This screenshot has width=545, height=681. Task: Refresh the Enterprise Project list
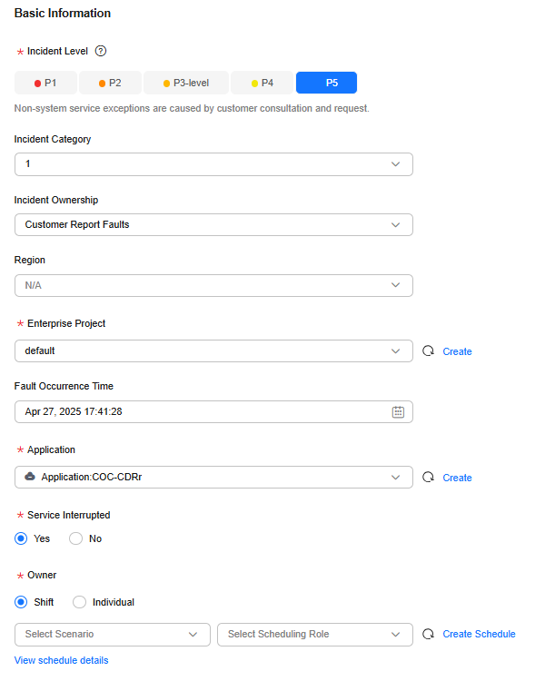tap(429, 351)
